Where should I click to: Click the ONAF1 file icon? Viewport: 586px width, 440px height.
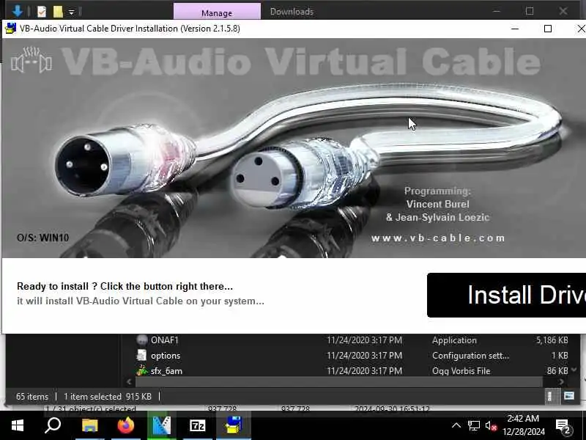142,340
